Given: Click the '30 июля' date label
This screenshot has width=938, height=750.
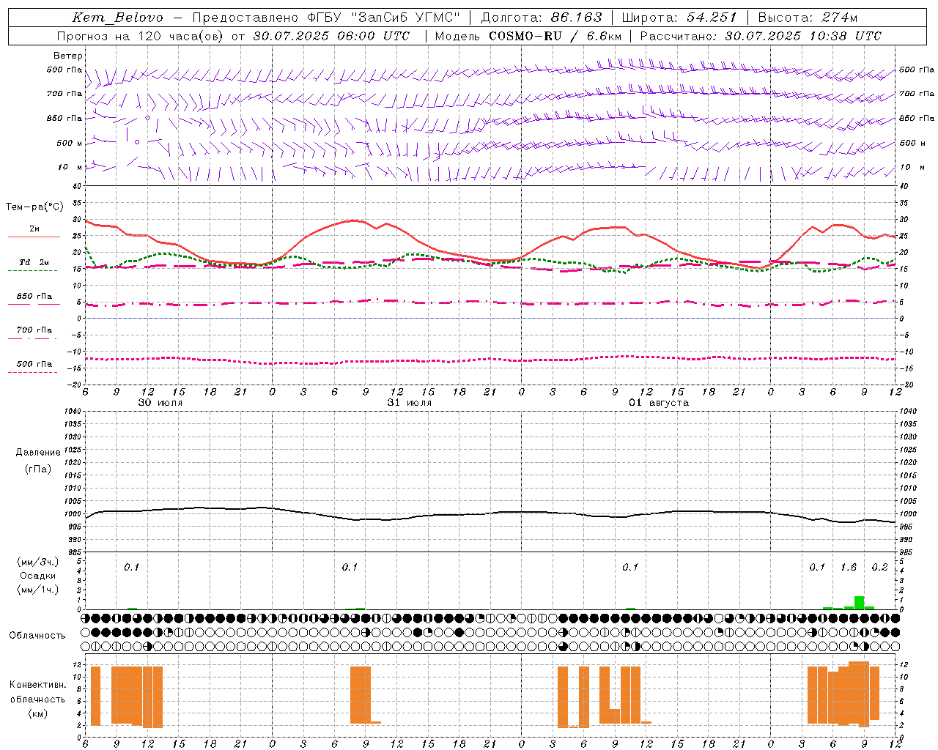Looking at the screenshot, I should tap(160, 403).
